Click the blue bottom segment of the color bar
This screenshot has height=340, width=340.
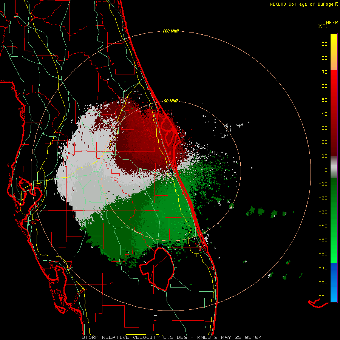pyautogui.click(x=334, y=282)
